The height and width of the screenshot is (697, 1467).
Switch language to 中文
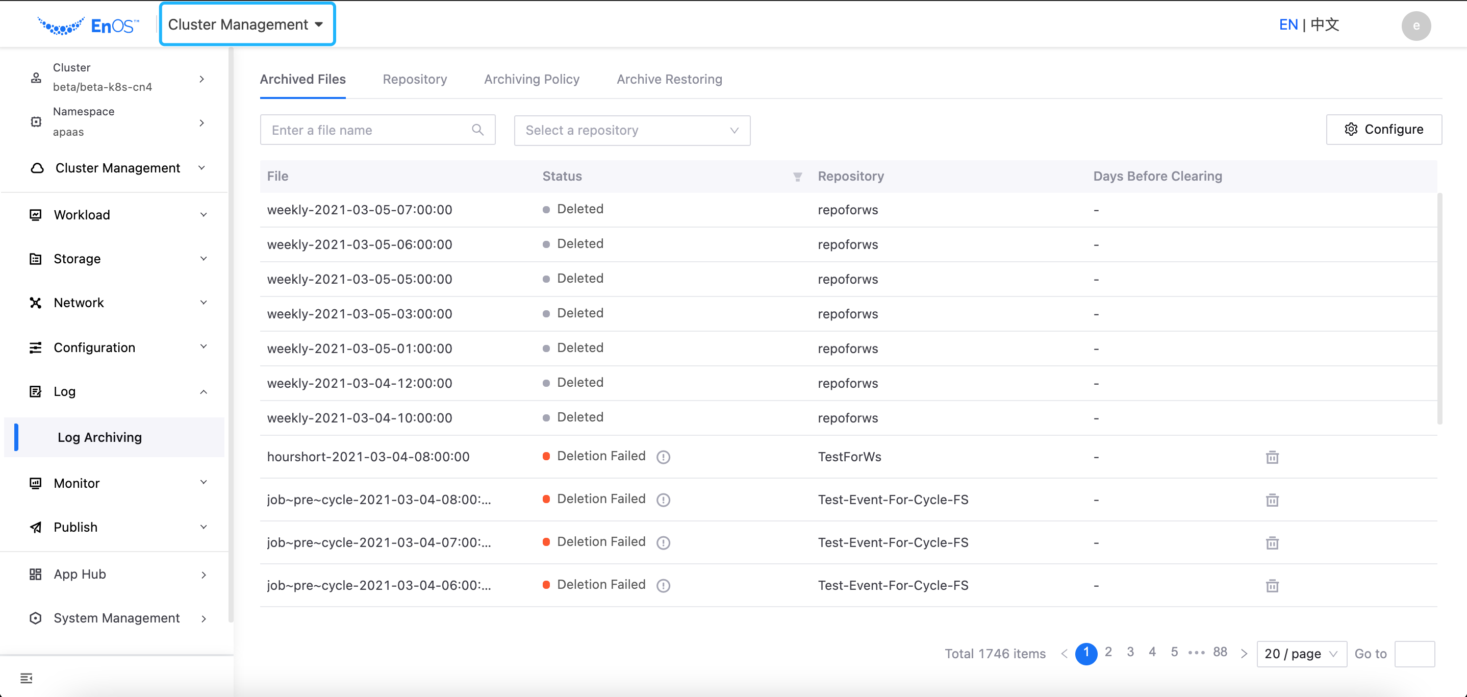pyautogui.click(x=1325, y=24)
